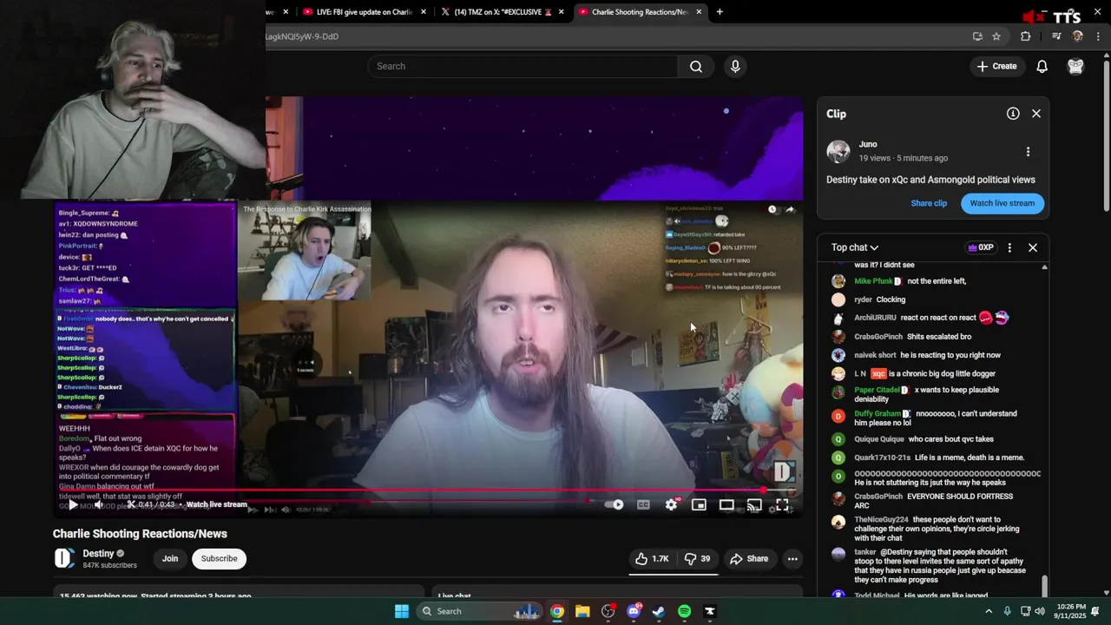
Task: Focus the YouTube search field
Action: click(x=523, y=67)
